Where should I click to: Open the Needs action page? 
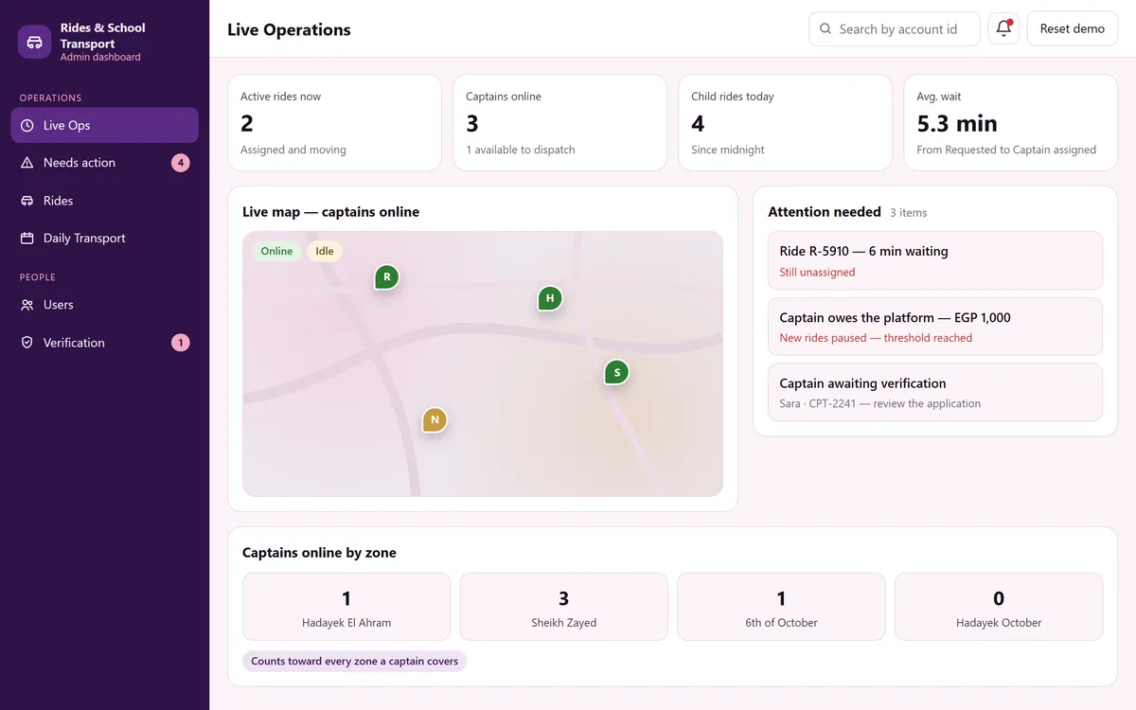[105, 163]
